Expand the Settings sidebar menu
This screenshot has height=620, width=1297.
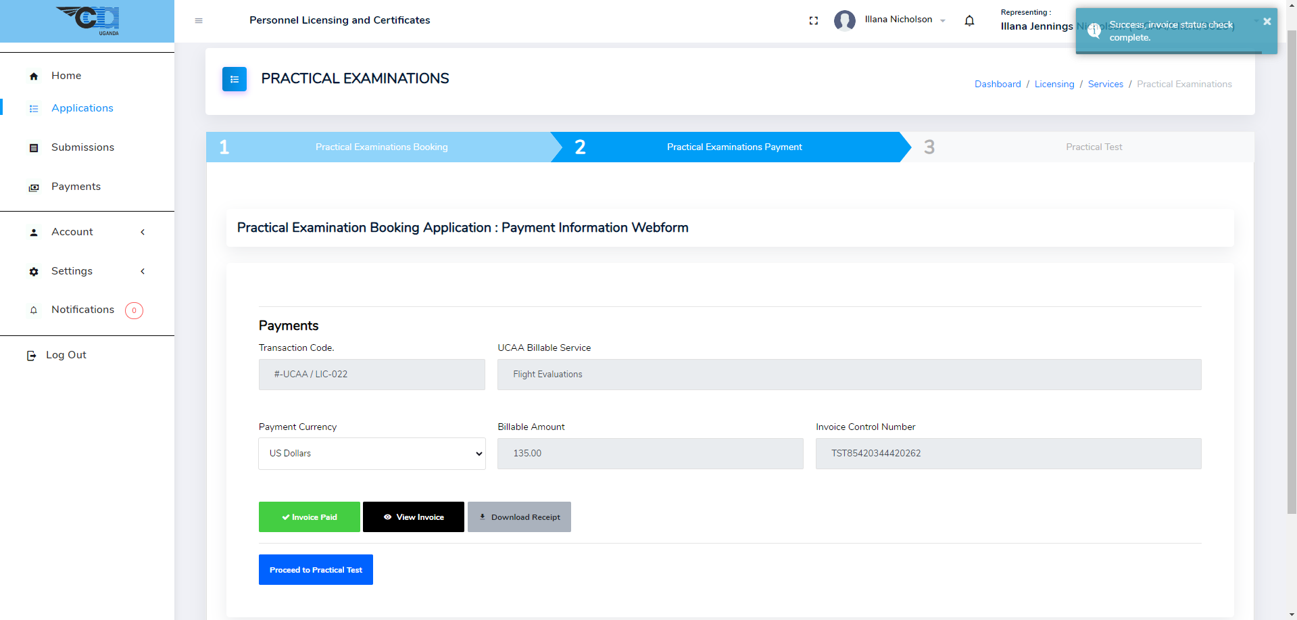click(x=87, y=271)
